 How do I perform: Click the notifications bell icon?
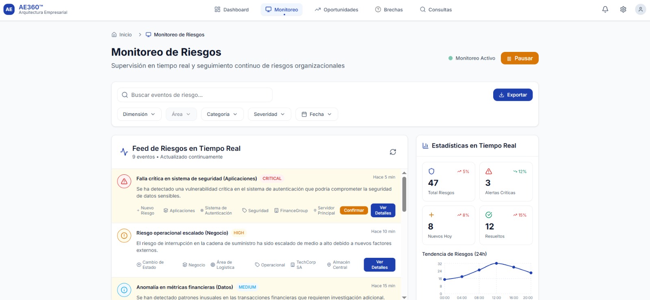tap(605, 9)
